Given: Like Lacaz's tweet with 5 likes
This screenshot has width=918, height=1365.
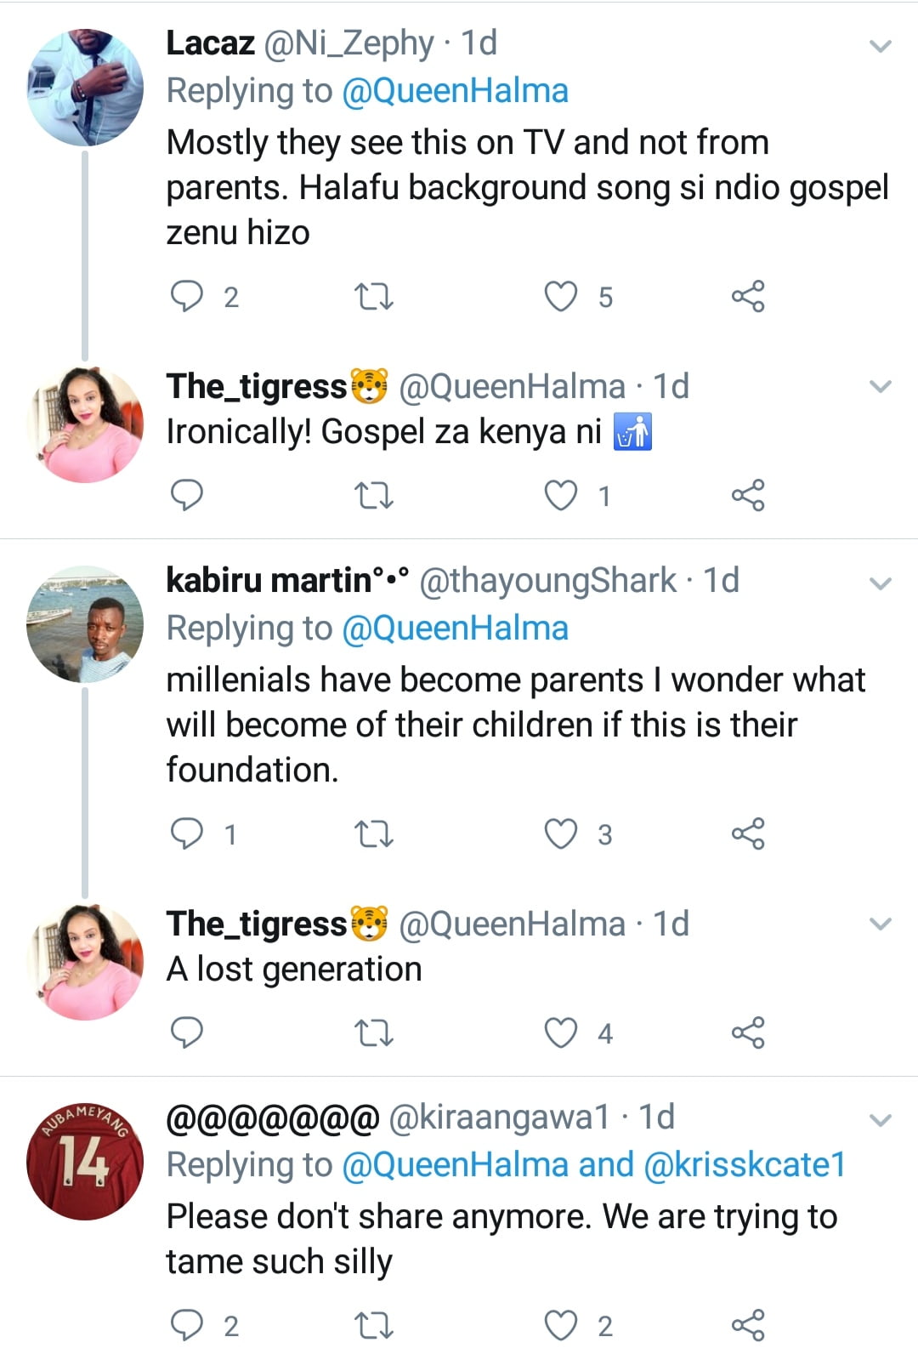Looking at the screenshot, I should [x=561, y=297].
